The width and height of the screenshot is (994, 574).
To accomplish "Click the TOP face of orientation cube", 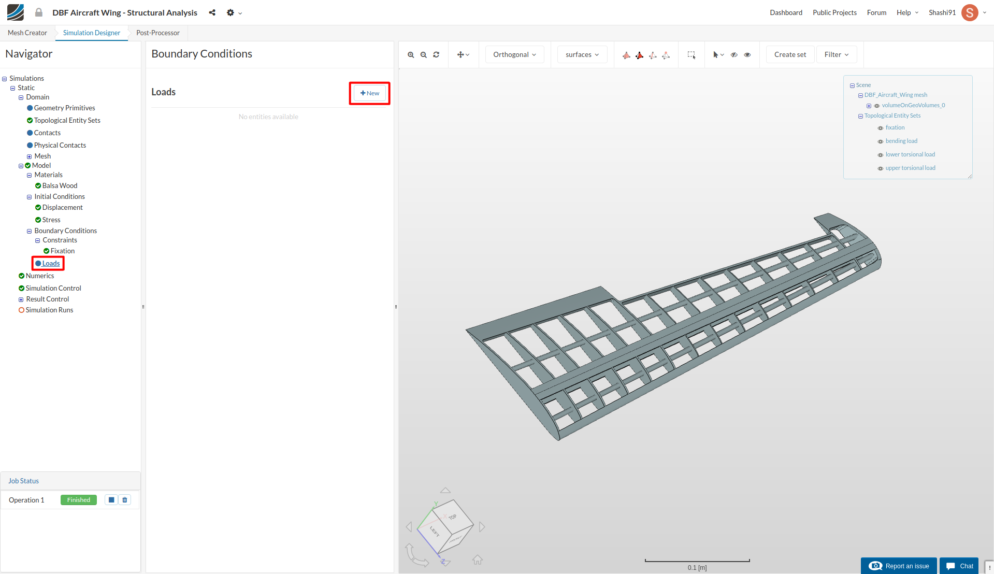I will click(453, 517).
